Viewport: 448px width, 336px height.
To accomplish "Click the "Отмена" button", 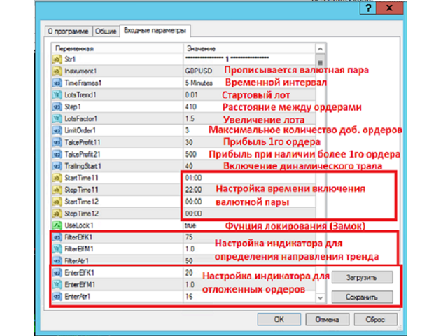I will tap(322, 319).
